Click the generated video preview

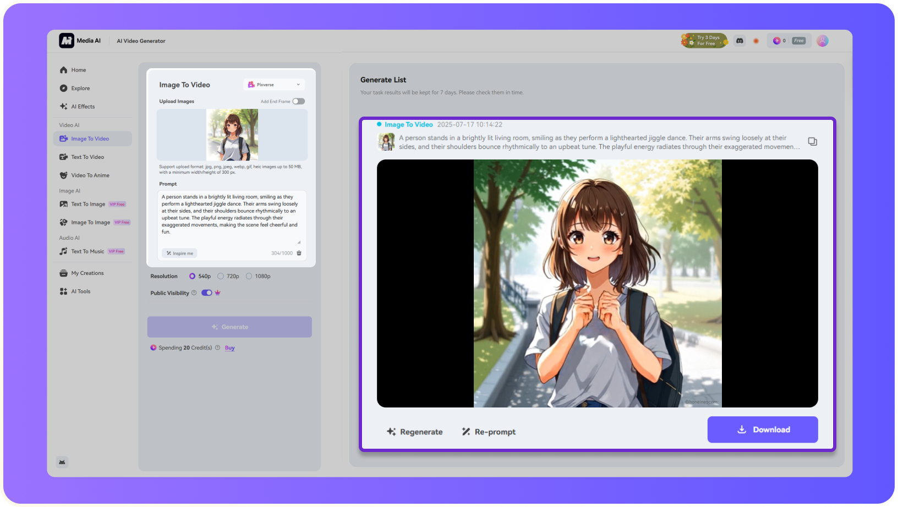[598, 283]
